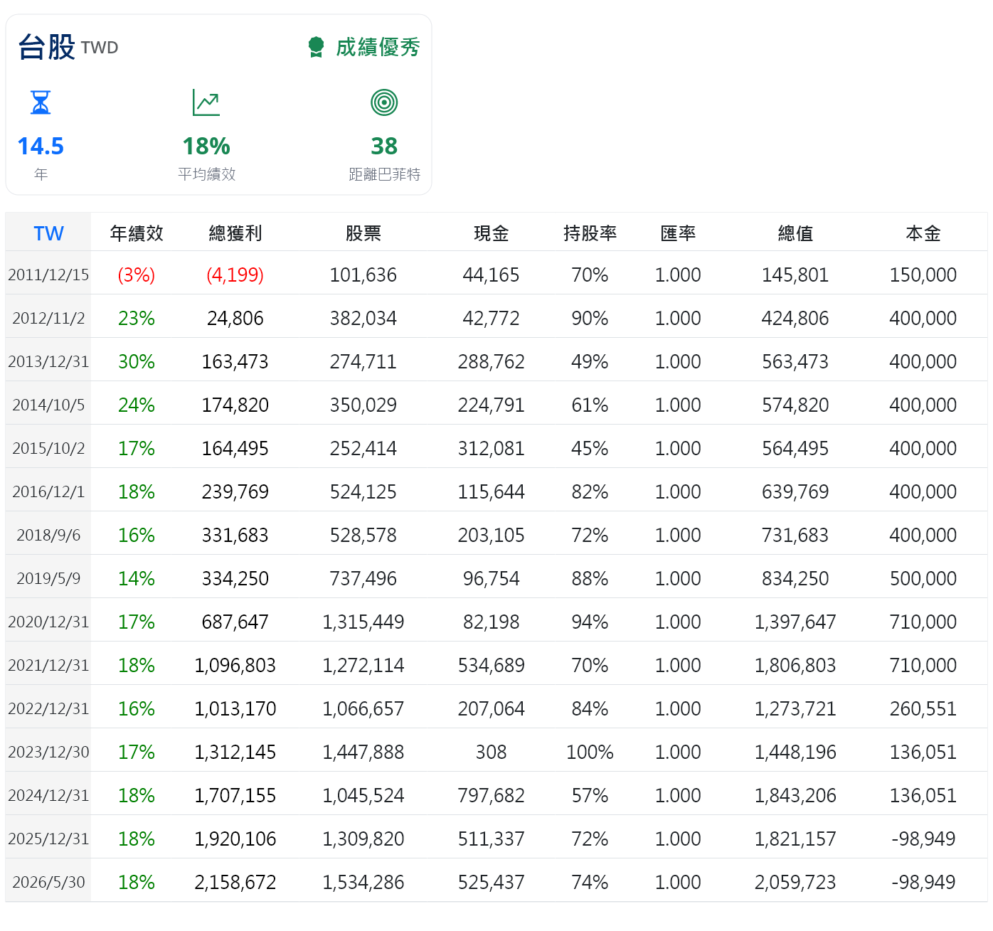The width and height of the screenshot is (993, 931).
Task: Select the 2011/12/15 row date
Action: point(48,275)
